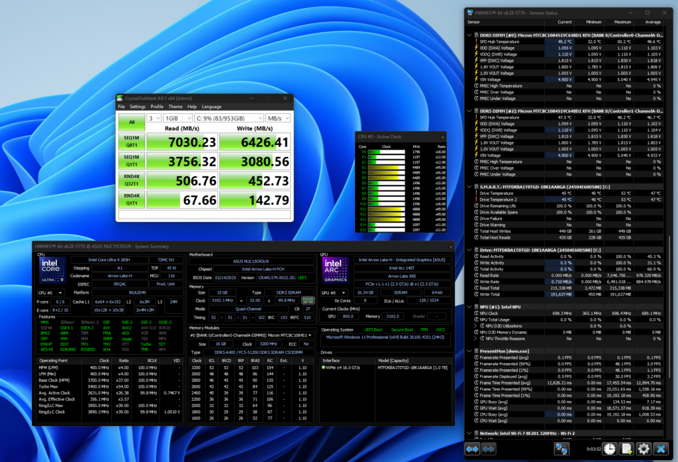
Task: Open the remote center network computers icon
Action: 561,449
